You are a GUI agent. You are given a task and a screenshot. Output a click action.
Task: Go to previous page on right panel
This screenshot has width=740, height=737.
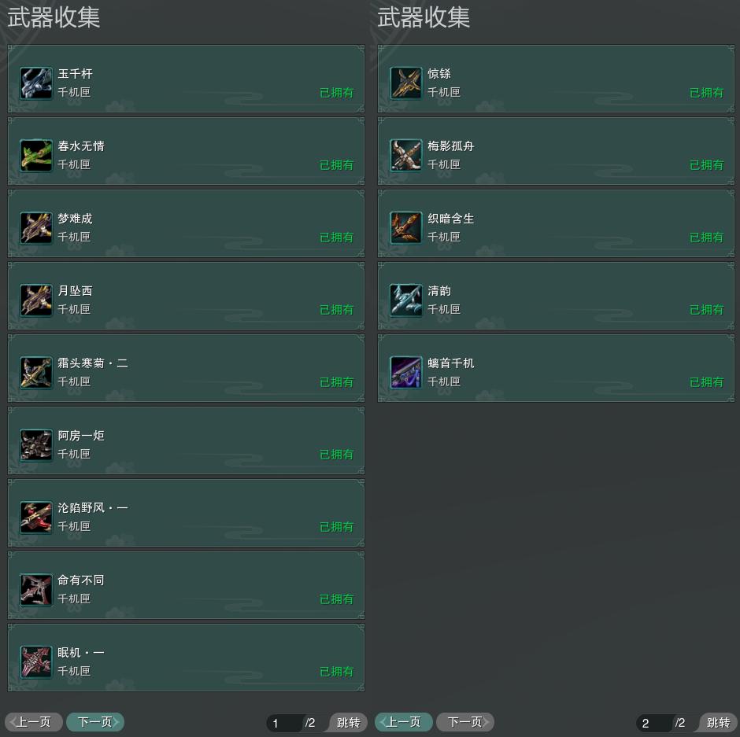404,722
